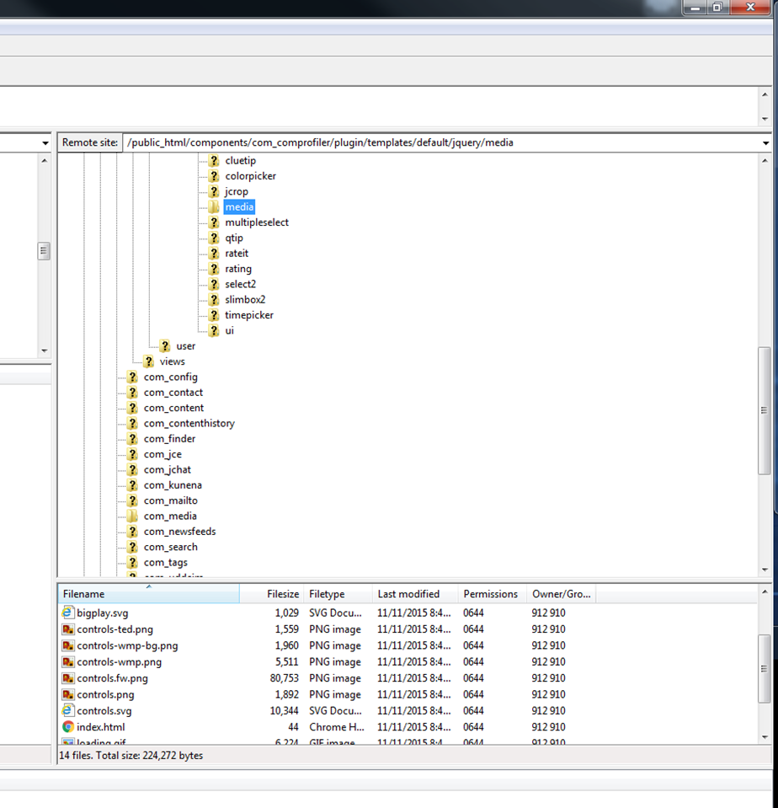Select the views folder
This screenshot has height=808, width=778.
tap(172, 361)
